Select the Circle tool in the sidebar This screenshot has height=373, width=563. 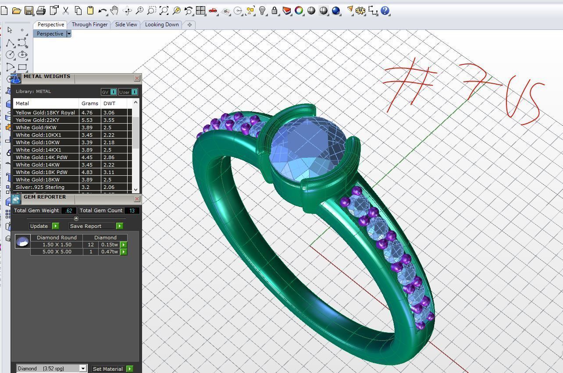point(10,55)
